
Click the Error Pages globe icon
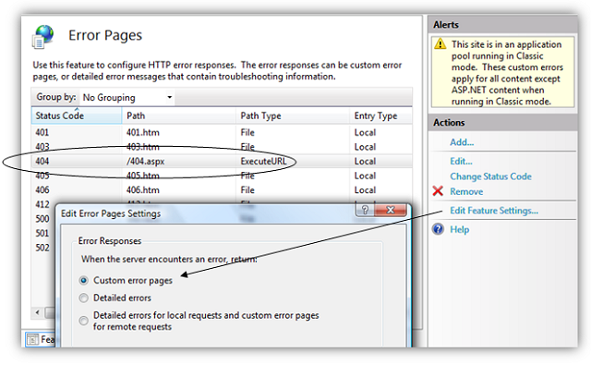pos(43,36)
